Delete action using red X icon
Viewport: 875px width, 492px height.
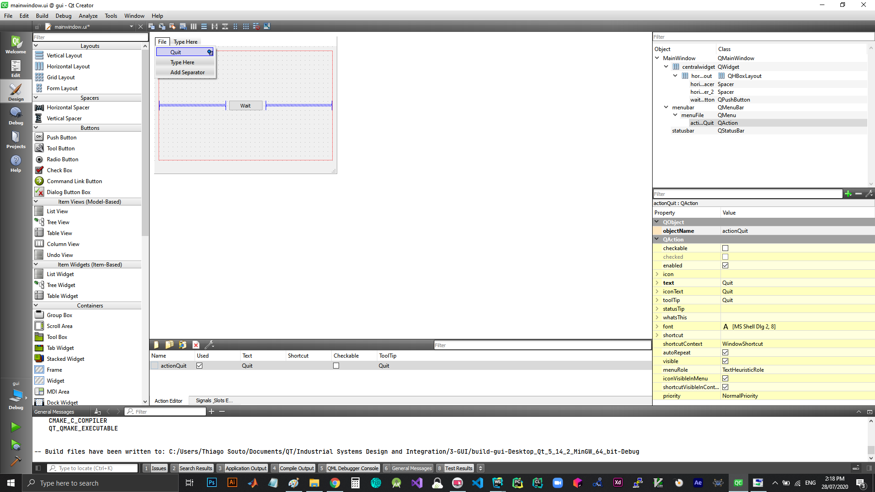(x=196, y=345)
